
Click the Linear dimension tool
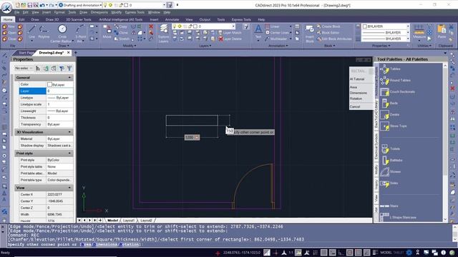(x=272, y=26)
